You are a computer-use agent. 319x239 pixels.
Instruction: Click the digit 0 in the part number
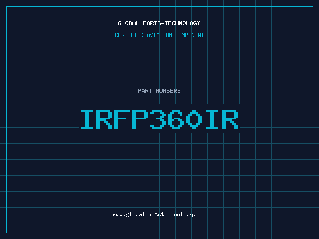coord(194,119)
